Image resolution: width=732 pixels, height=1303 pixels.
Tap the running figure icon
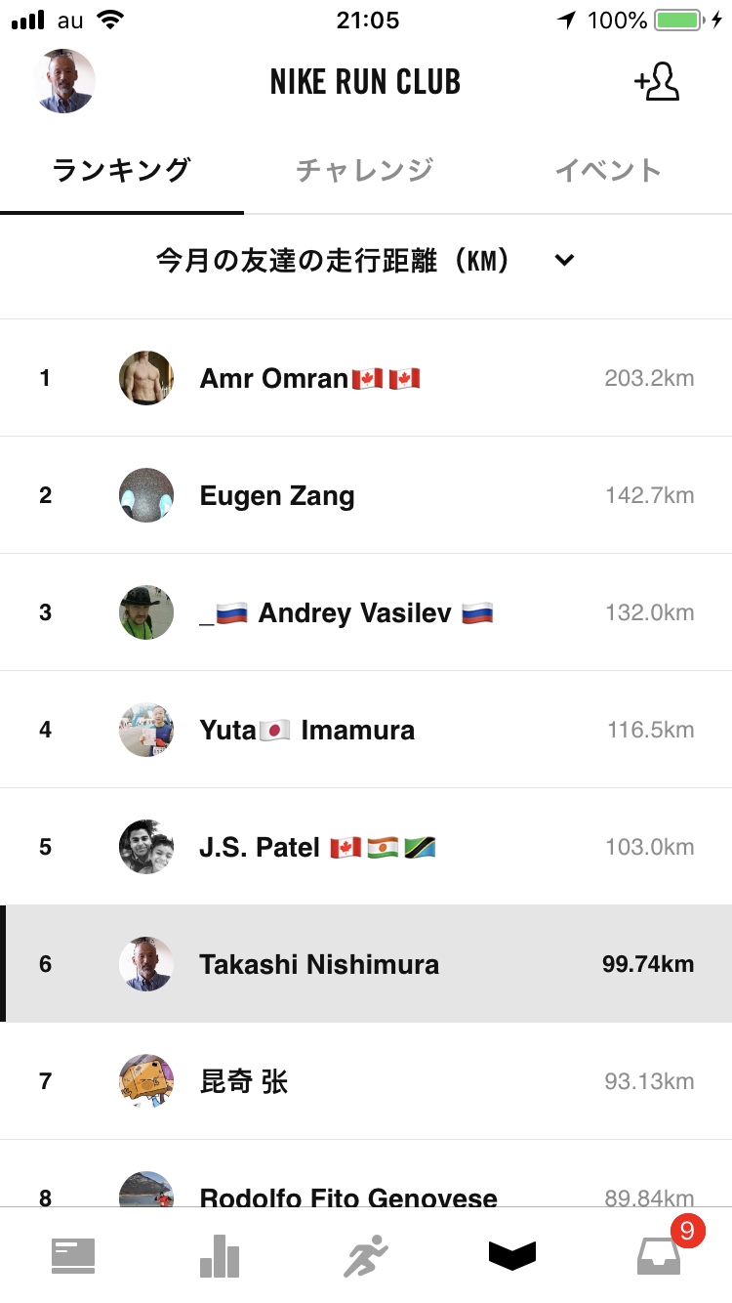pyautogui.click(x=366, y=1255)
